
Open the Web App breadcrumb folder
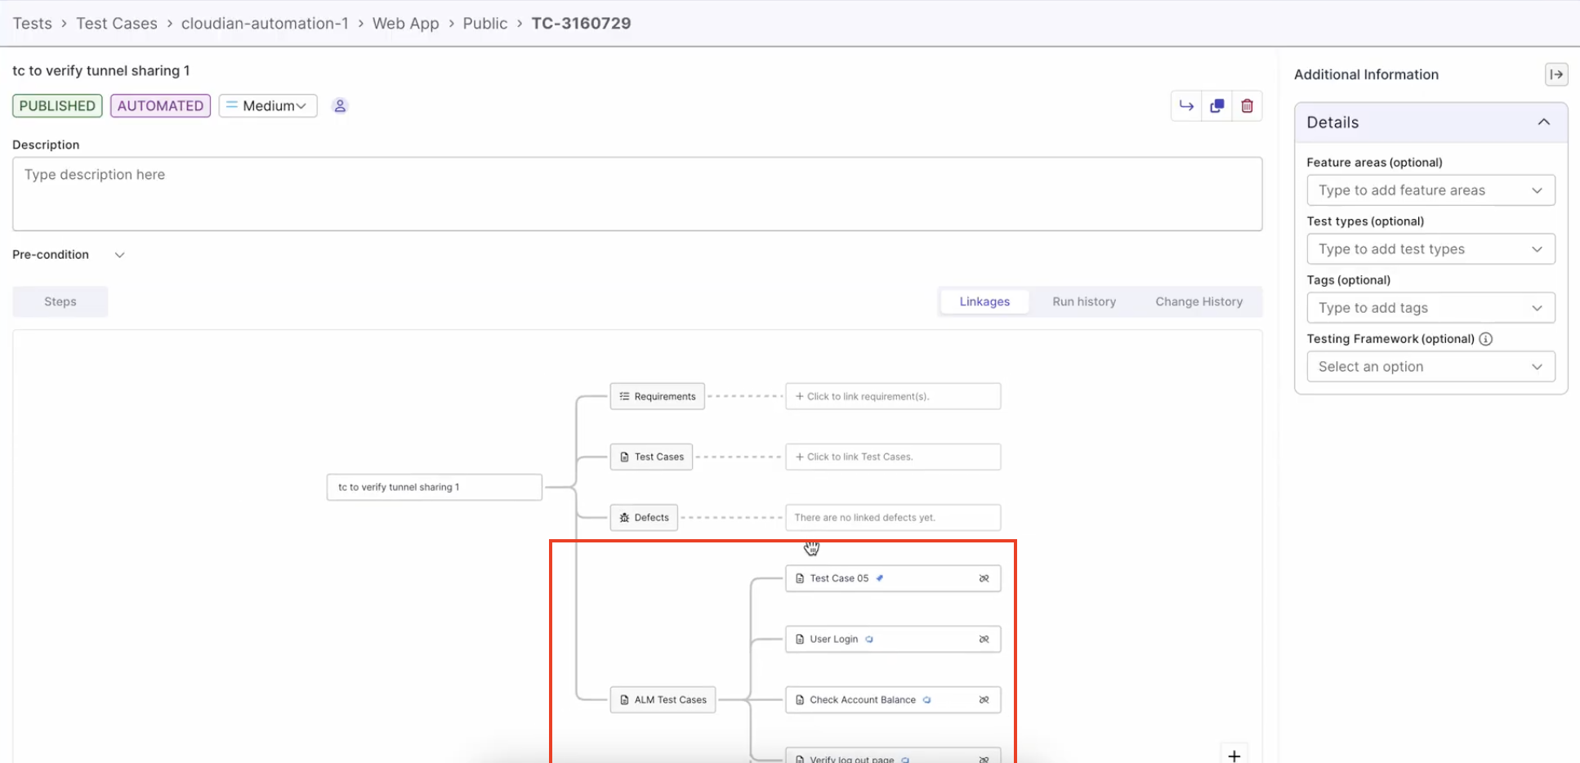[406, 24]
